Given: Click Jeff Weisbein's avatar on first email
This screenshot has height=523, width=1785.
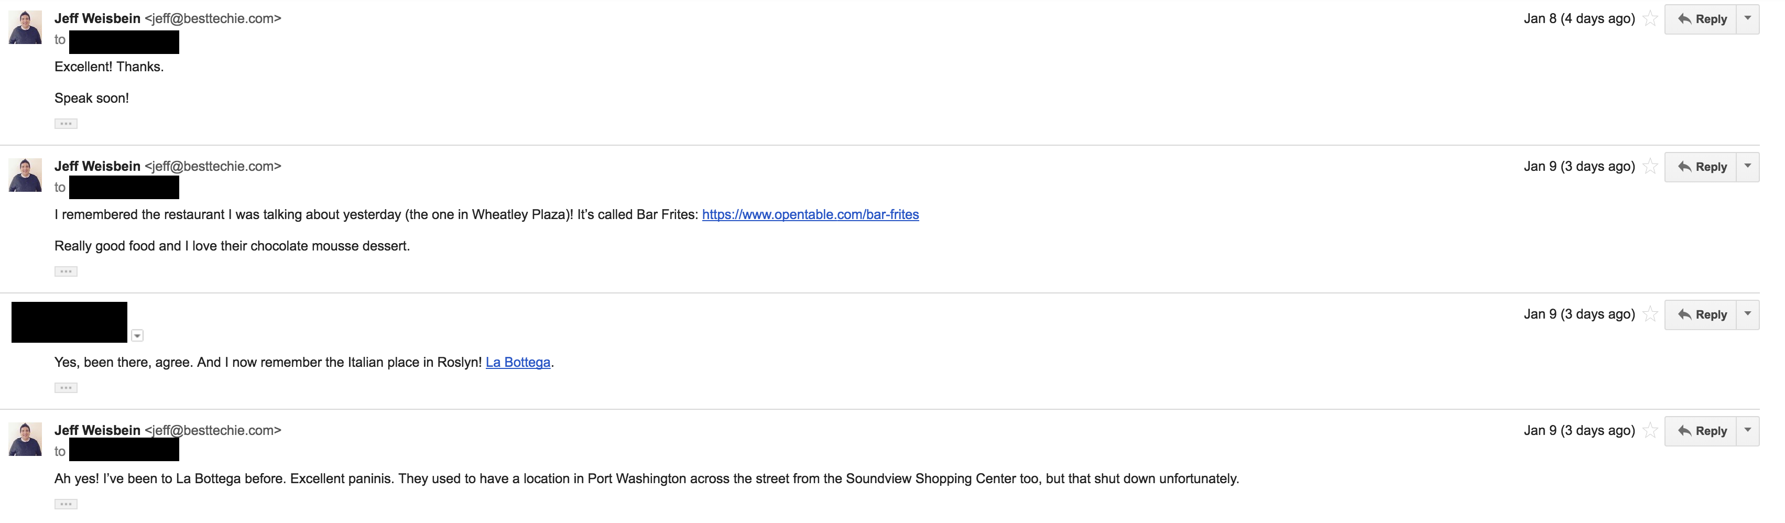Looking at the screenshot, I should click(25, 28).
